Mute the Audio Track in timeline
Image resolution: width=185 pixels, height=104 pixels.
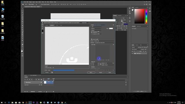point(39,85)
